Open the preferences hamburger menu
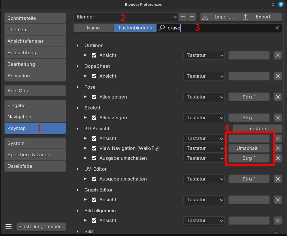 click(8, 226)
